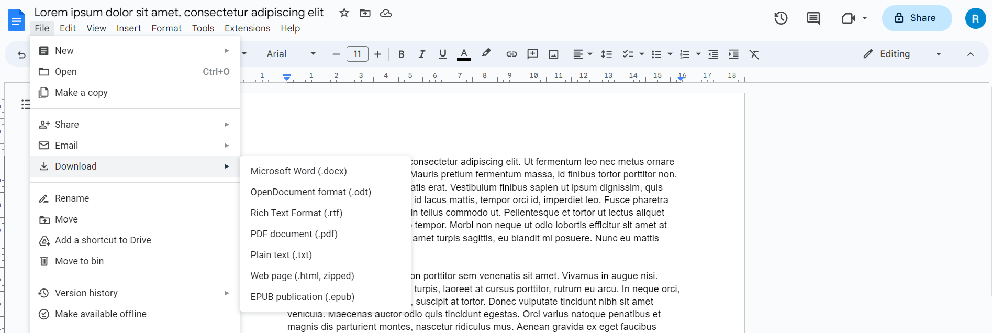Increase the indent
The width and height of the screenshot is (992, 333).
734,54
